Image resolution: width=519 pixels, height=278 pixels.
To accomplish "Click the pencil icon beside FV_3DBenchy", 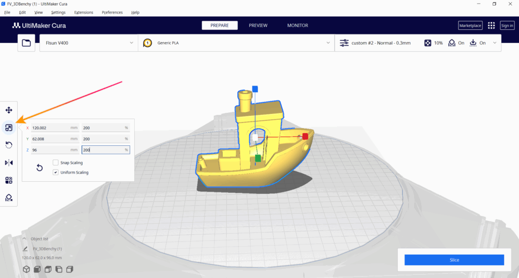I will pos(25,249).
